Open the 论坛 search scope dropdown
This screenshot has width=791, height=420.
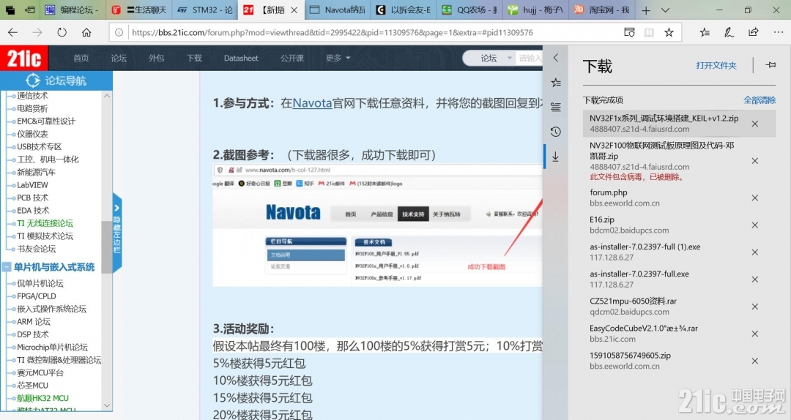point(495,58)
